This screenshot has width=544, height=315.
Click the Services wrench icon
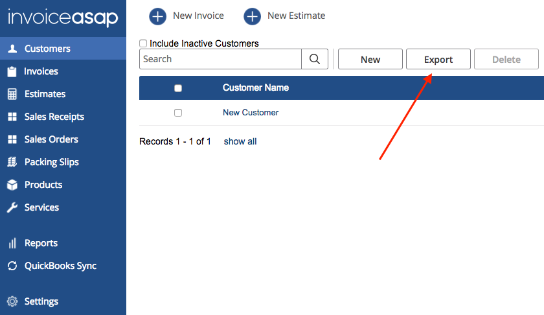(12, 207)
